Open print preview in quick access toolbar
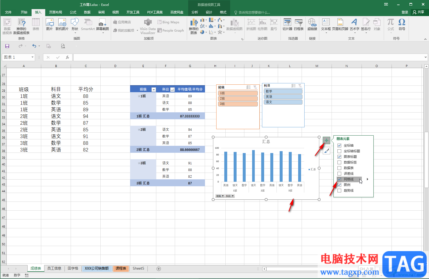The height and width of the screenshot is (279, 429). click(63, 46)
